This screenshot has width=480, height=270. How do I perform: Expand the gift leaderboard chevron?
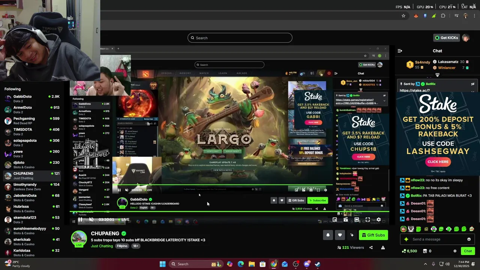[x=437, y=75]
